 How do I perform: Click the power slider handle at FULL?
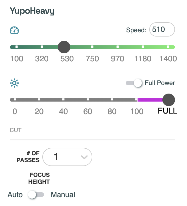coord(168,100)
